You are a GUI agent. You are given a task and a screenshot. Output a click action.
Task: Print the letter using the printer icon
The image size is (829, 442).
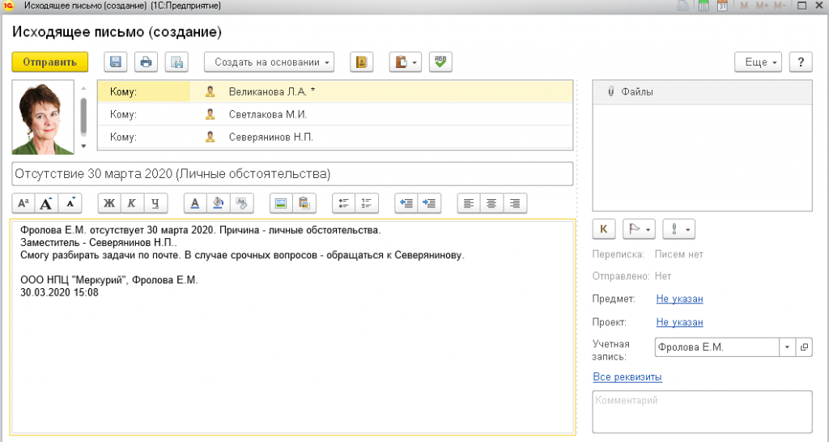tap(146, 62)
